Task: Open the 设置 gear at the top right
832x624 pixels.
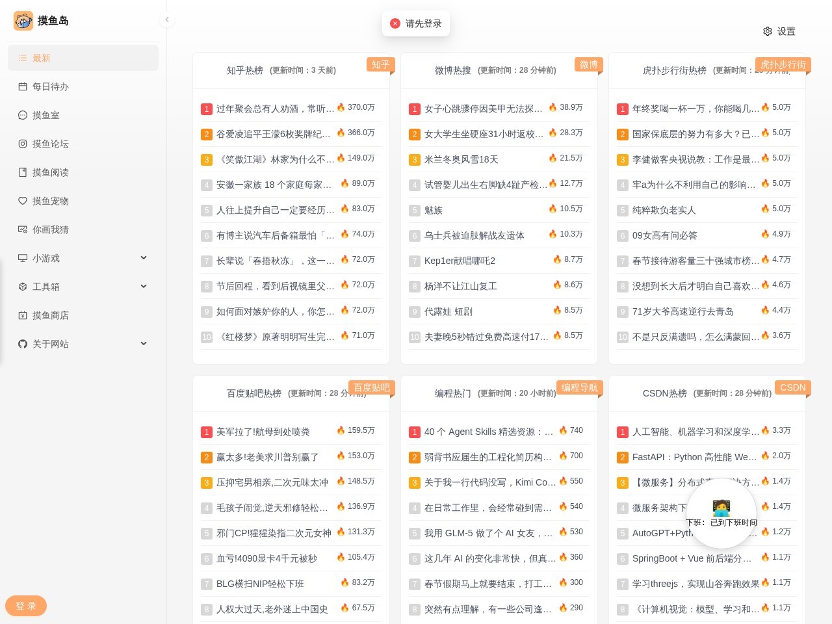Action: 779,31
